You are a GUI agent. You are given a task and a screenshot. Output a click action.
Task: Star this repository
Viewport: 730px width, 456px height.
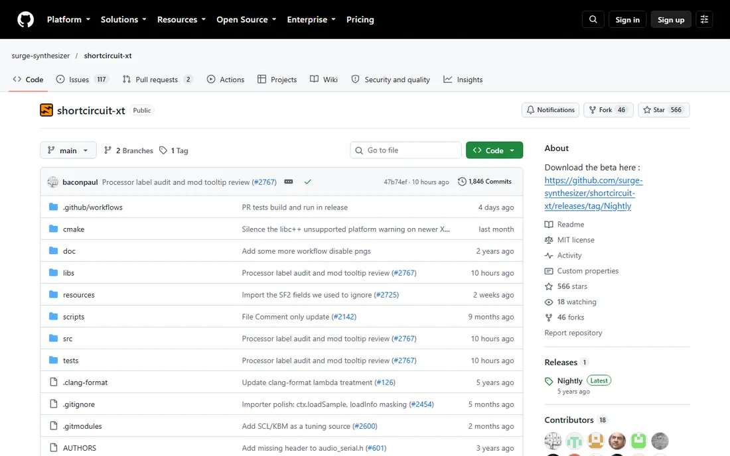point(664,110)
